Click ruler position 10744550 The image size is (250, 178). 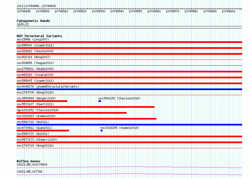coord(135,11)
